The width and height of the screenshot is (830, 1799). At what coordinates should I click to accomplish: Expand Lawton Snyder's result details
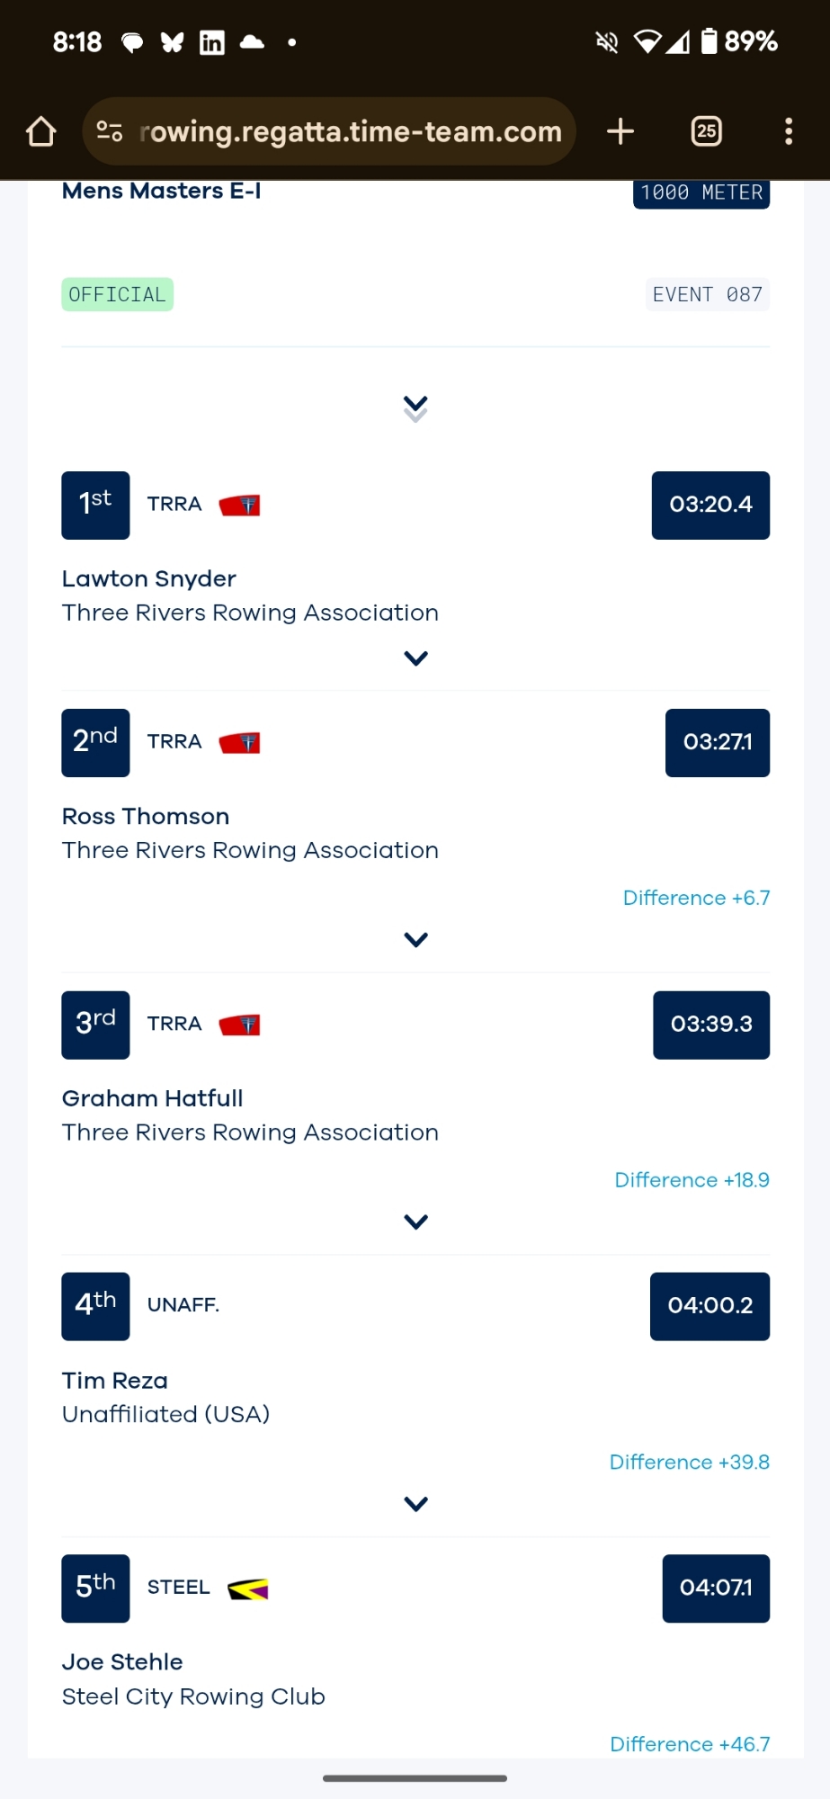tap(415, 658)
